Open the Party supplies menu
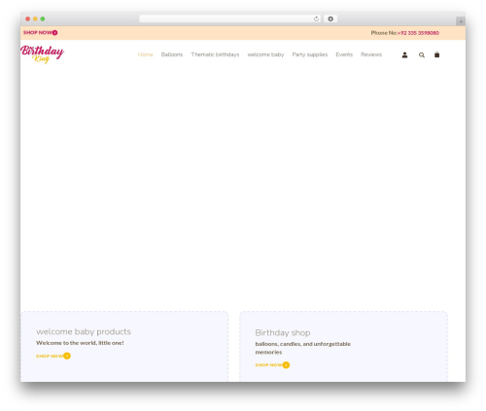 click(310, 54)
